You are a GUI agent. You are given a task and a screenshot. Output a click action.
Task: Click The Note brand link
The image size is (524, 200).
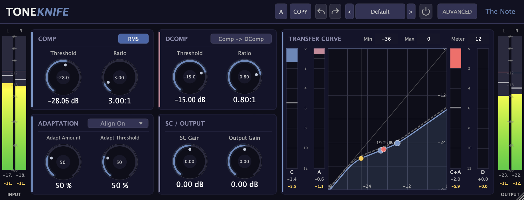[500, 11]
